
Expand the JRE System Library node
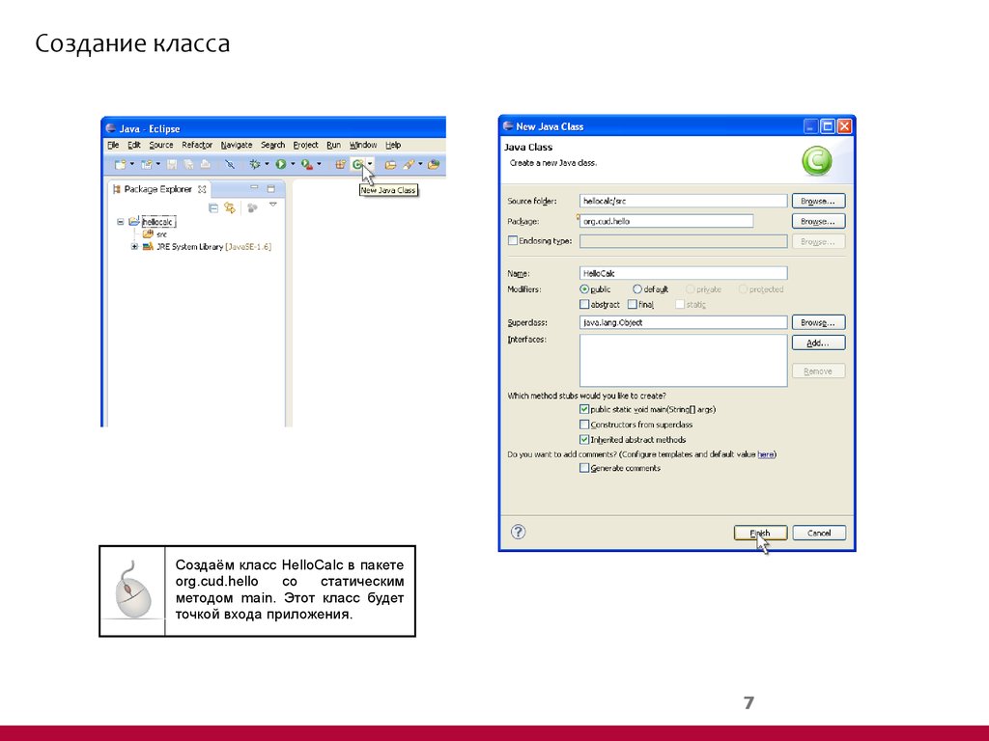134,247
